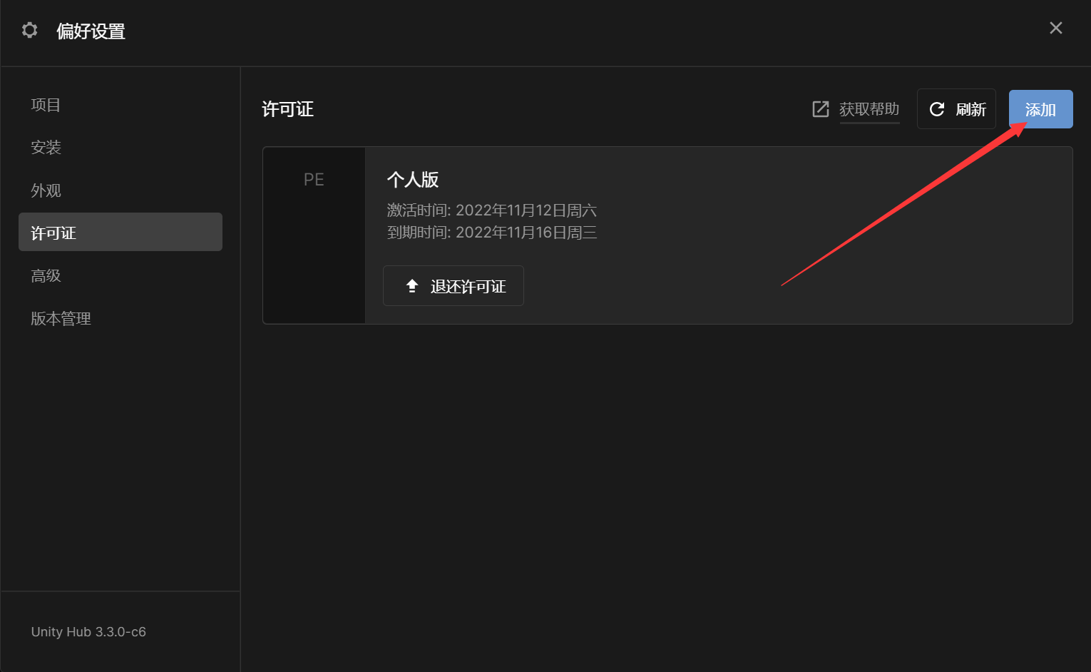Click the 偏好设置 window title
This screenshot has height=672, width=1091.
pyautogui.click(x=91, y=31)
